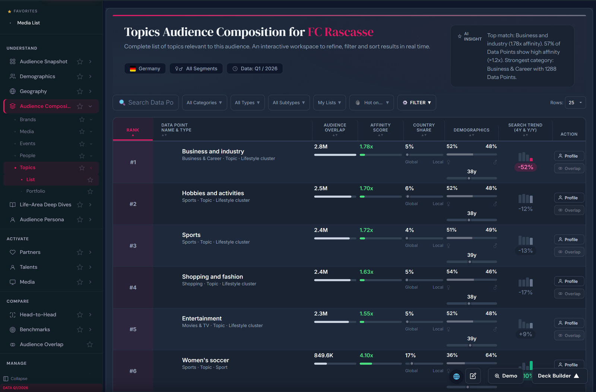Image resolution: width=596 pixels, height=392 pixels.
Task: Toggle favorite star for Audience Snapshot
Action: click(x=80, y=61)
